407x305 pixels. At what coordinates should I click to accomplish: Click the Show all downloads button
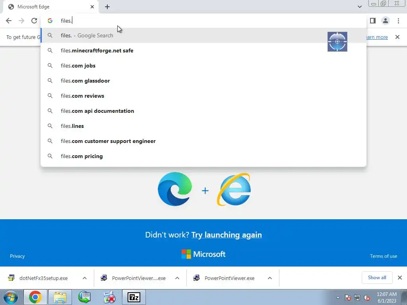tap(377, 278)
